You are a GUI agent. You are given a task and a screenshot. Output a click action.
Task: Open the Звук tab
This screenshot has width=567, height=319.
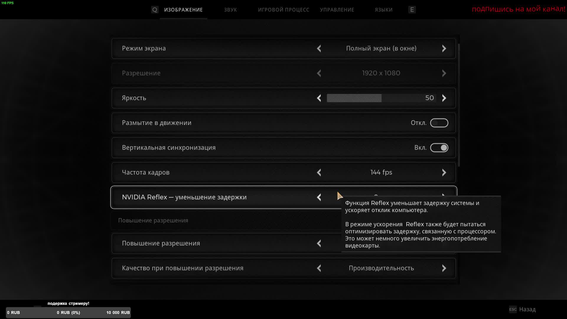[x=230, y=10]
